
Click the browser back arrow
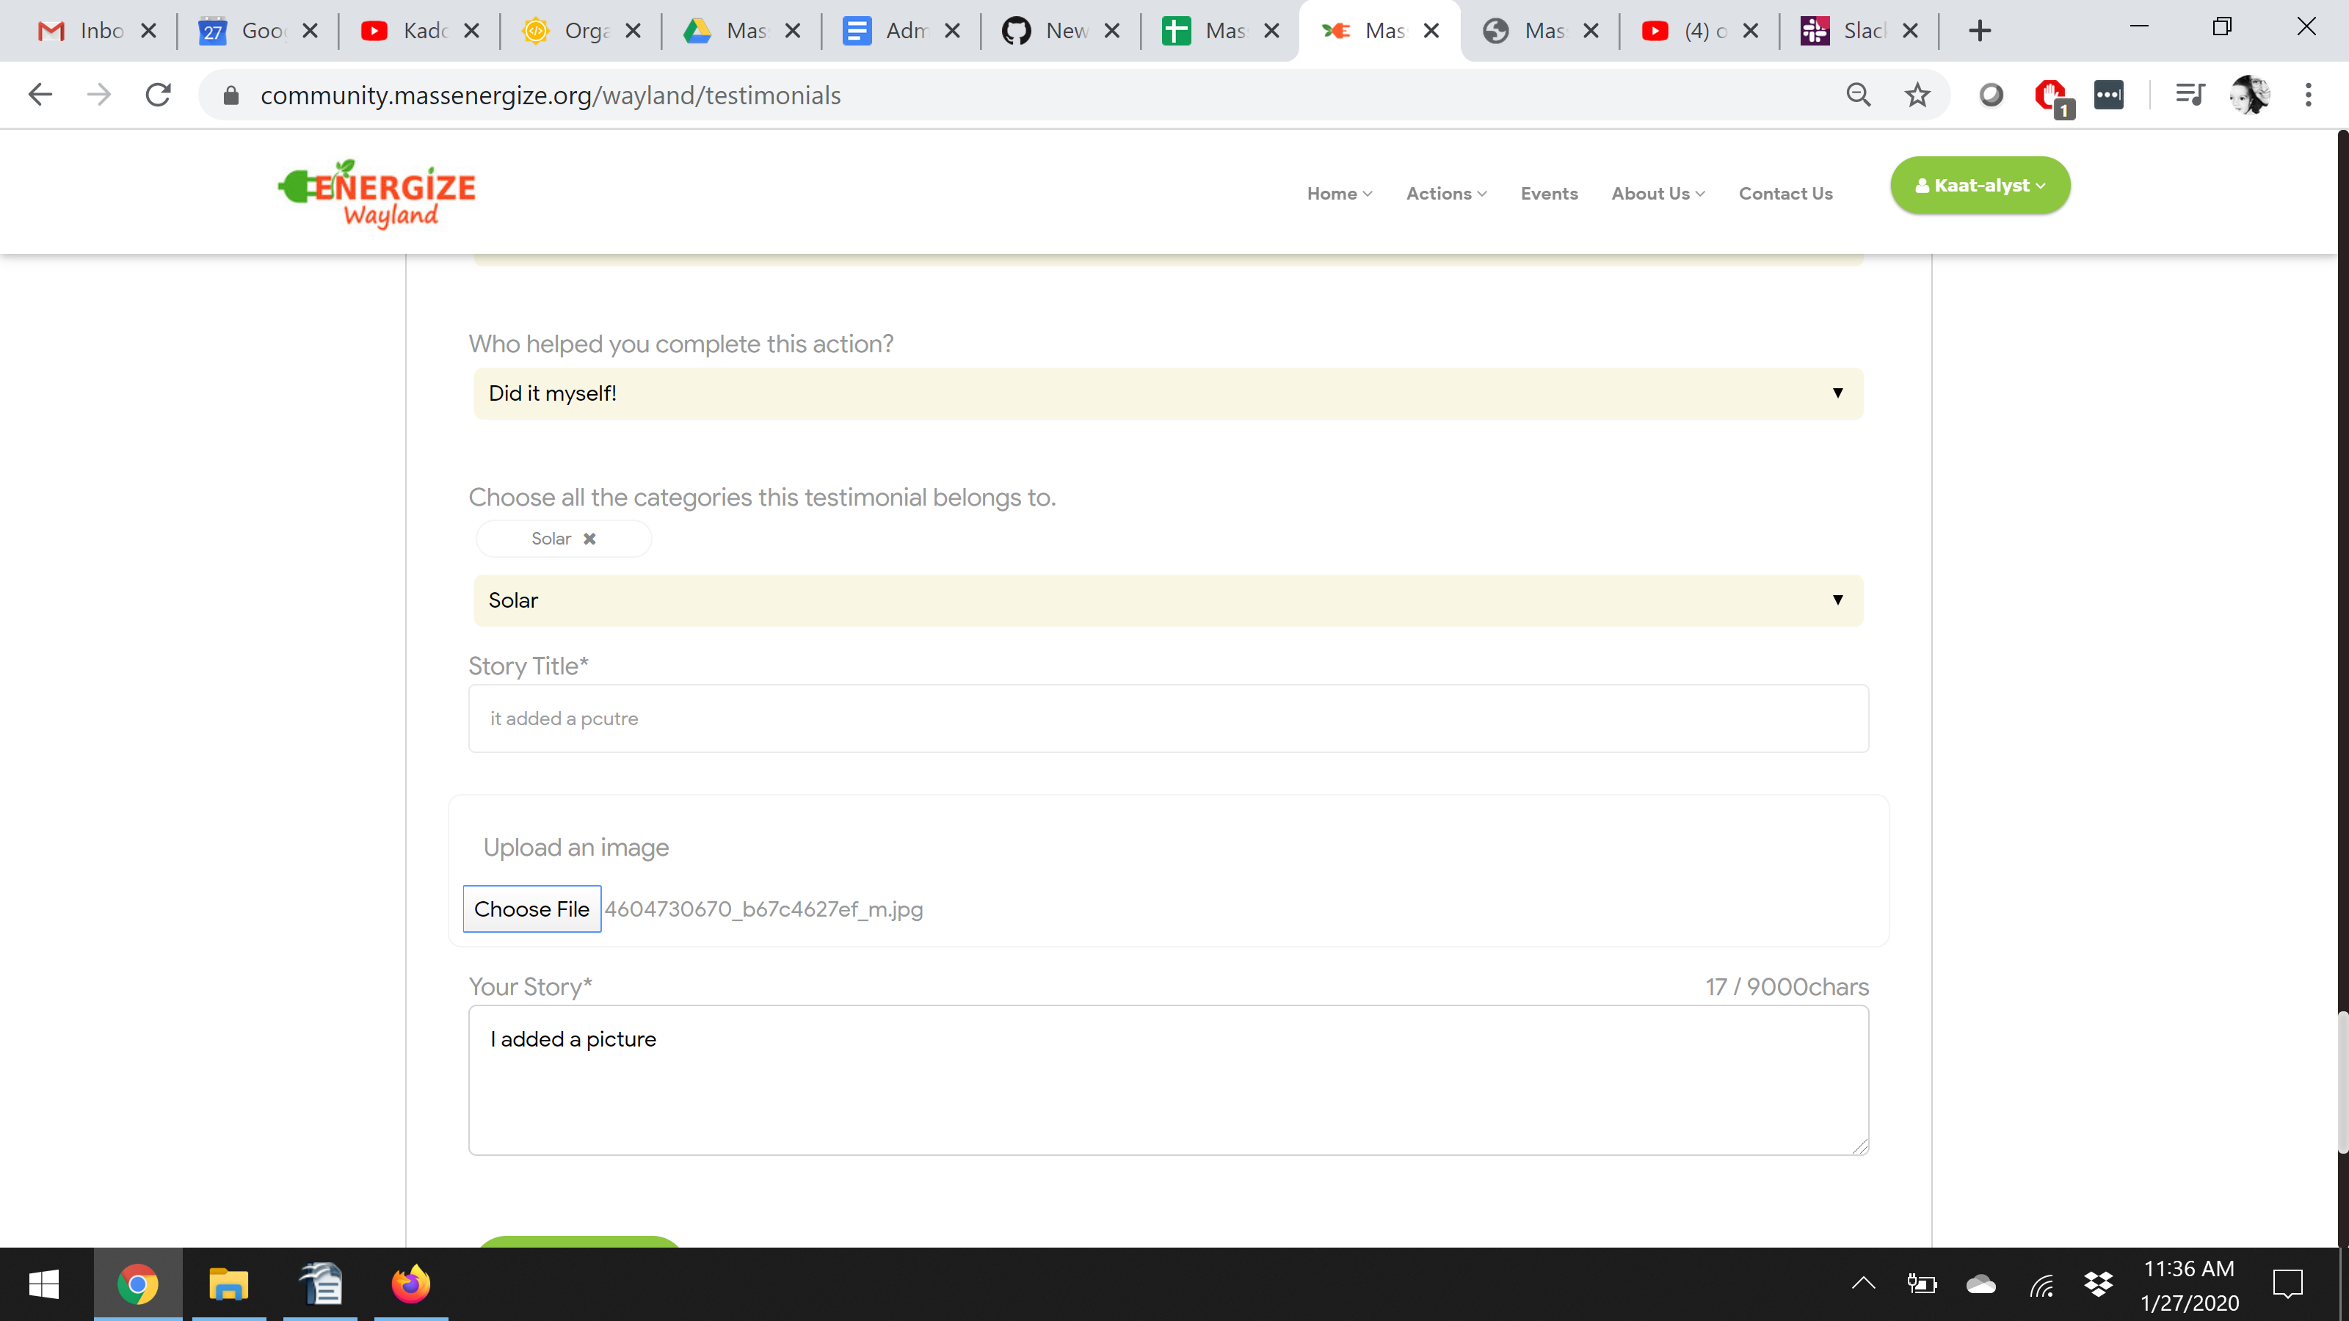[x=40, y=95]
